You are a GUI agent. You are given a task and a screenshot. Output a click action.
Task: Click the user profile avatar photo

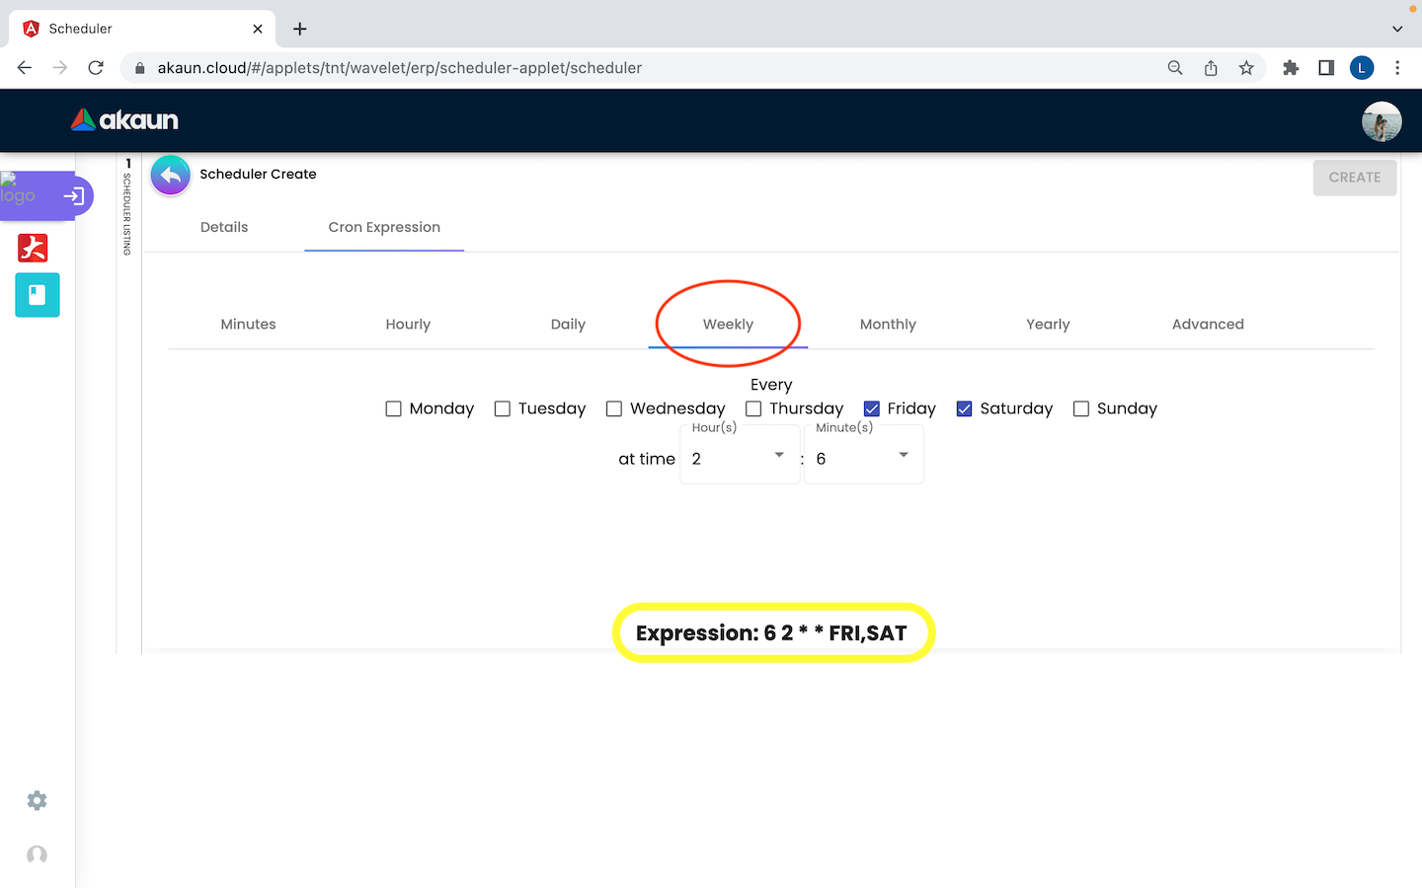[x=1381, y=121]
